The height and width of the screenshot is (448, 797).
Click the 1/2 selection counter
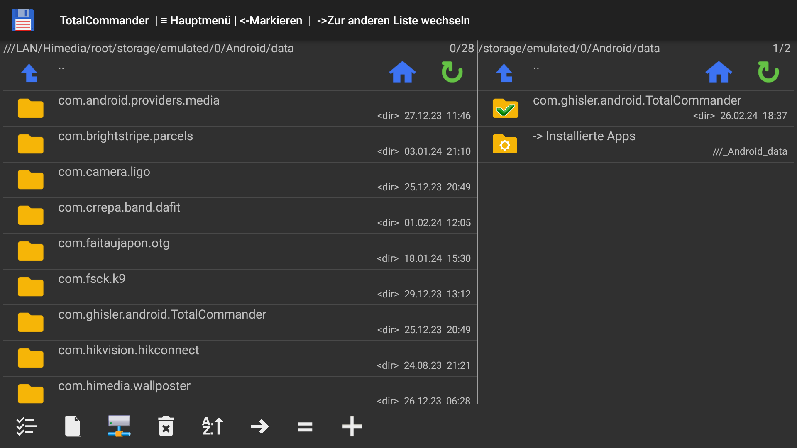781,49
